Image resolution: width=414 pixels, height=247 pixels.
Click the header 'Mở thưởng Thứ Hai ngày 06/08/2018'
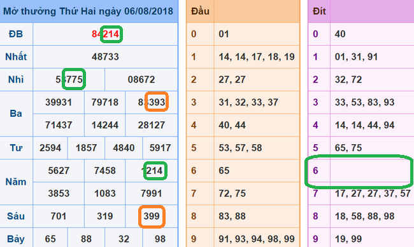[88, 11]
